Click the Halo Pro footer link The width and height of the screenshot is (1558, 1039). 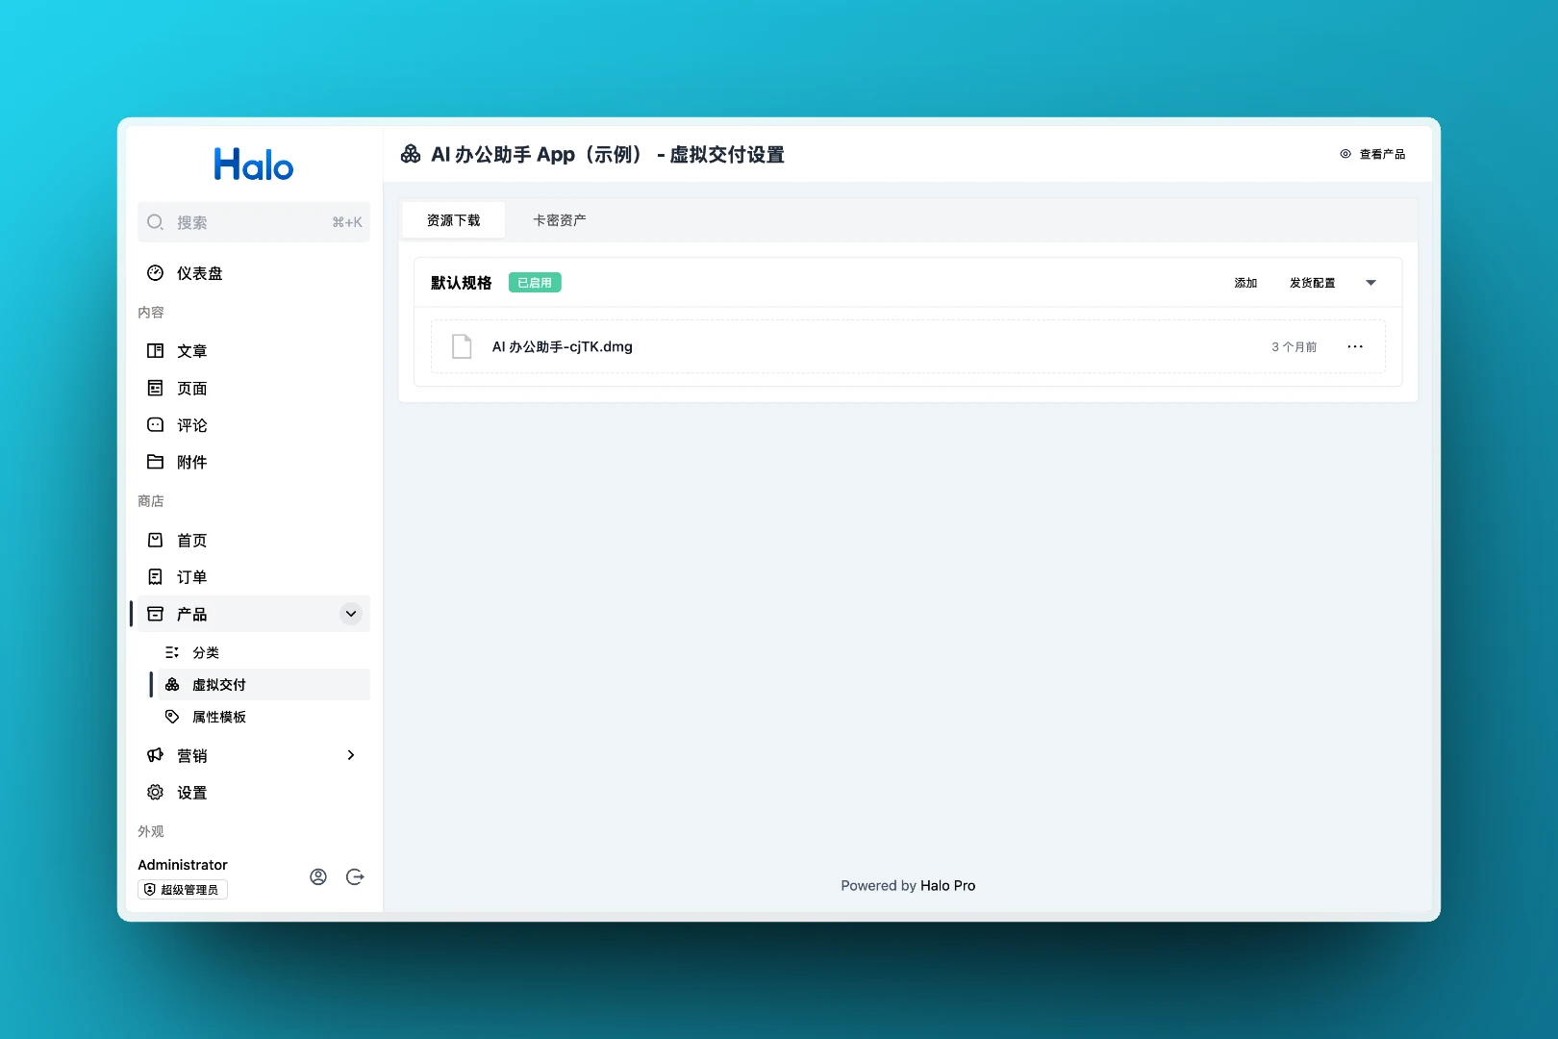coord(947,886)
